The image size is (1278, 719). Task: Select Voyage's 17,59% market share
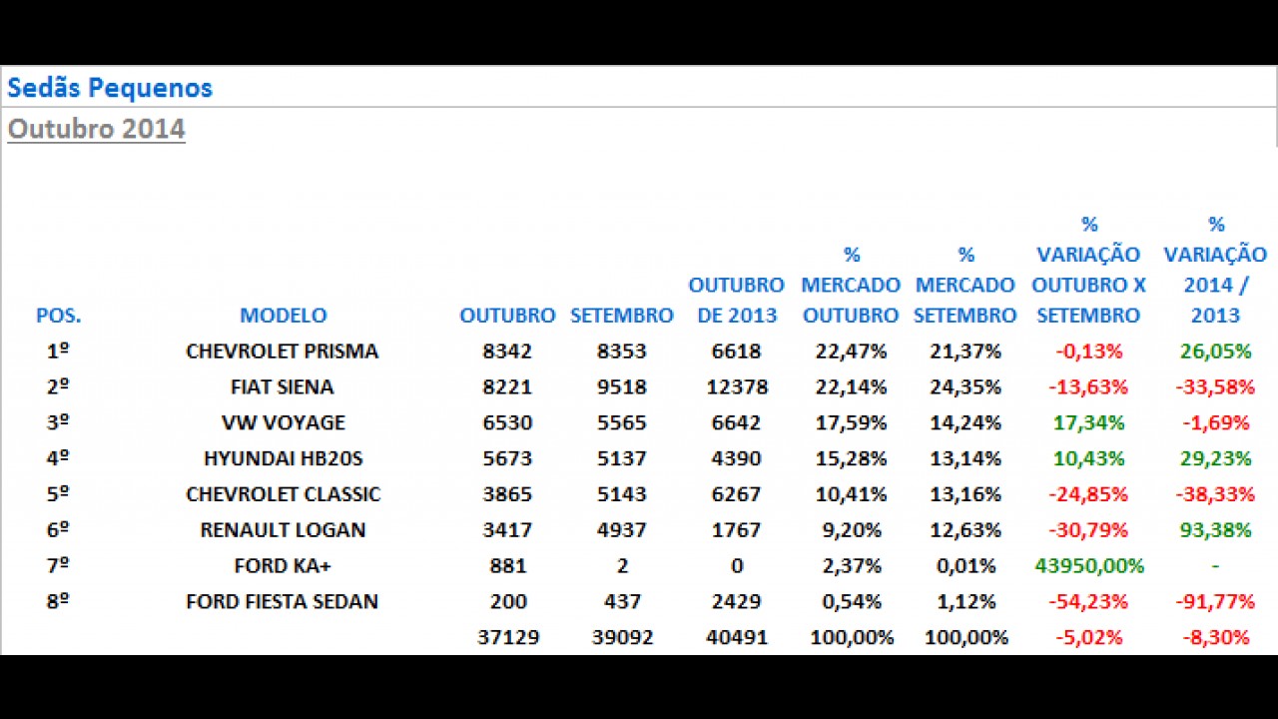[851, 423]
